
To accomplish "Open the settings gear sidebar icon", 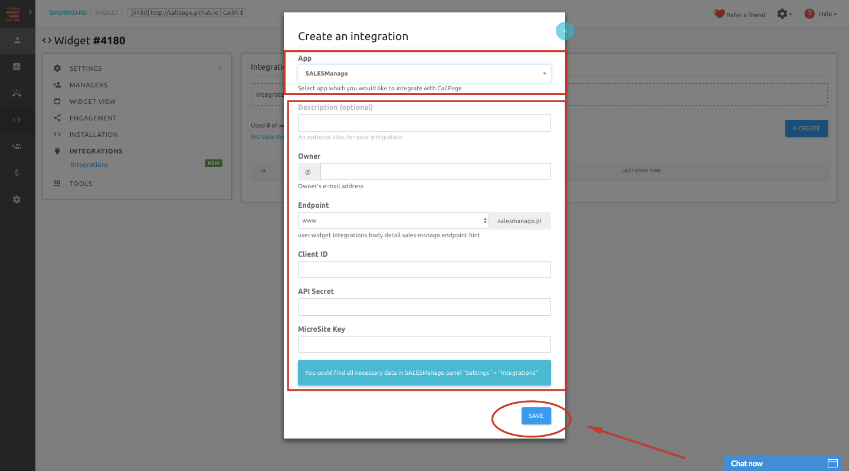I will click(17, 199).
